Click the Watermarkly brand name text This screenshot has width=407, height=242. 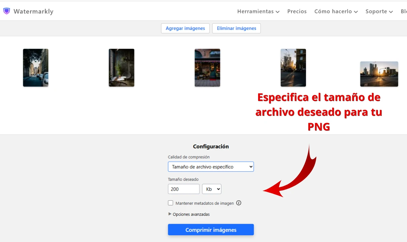coord(33,11)
